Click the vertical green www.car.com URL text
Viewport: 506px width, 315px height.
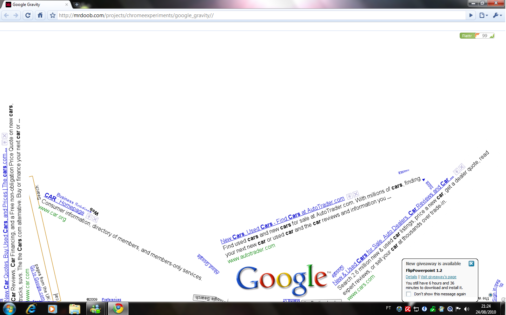click(27, 285)
